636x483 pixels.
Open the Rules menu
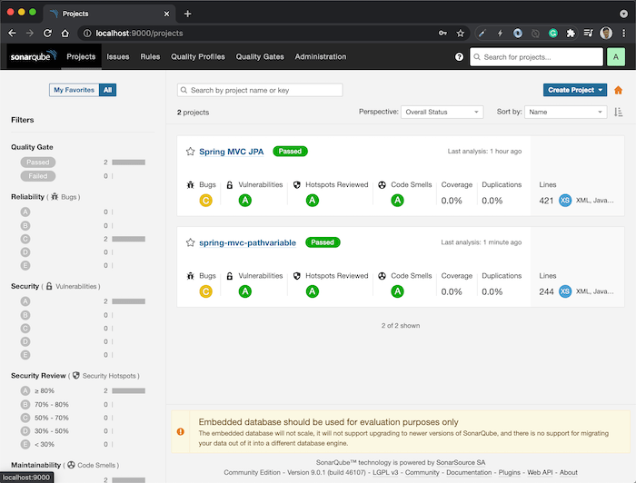(150, 56)
